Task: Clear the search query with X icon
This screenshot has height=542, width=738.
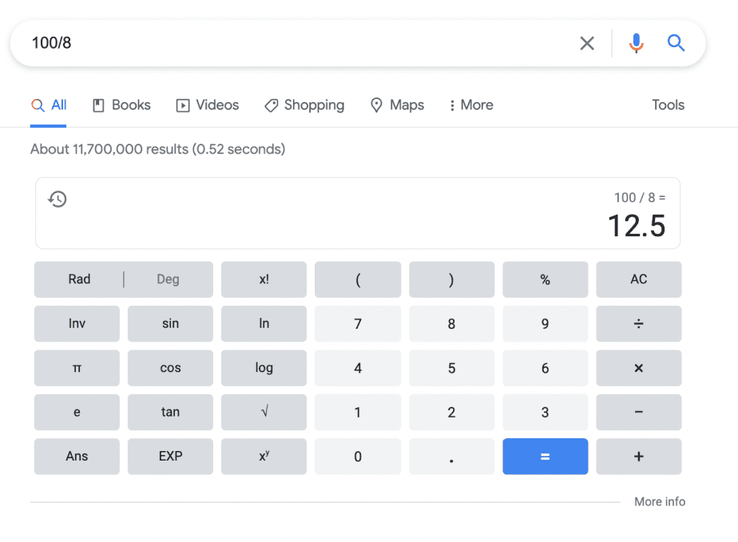Action: tap(587, 43)
